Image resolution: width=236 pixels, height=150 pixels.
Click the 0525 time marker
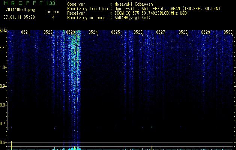[116, 32]
